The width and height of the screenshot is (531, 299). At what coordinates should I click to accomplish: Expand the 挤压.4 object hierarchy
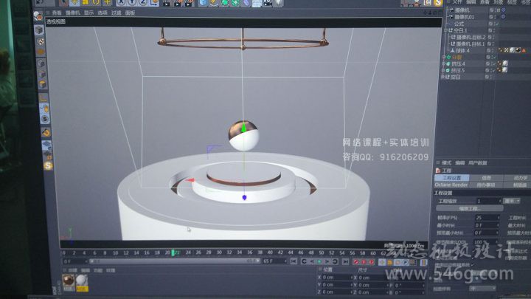click(x=445, y=63)
